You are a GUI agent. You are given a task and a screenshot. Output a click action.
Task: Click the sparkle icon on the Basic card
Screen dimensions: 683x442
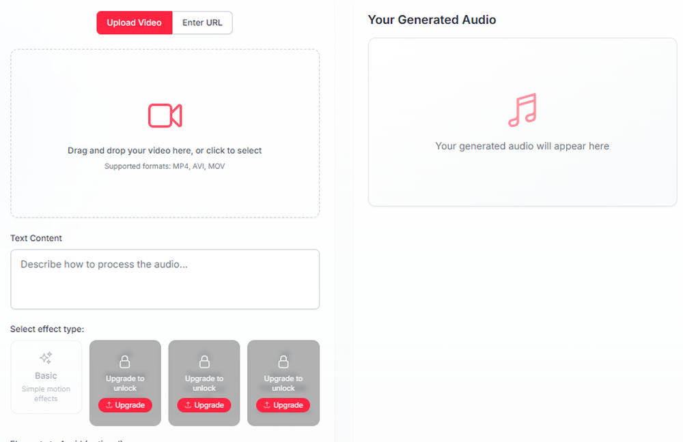[46, 357]
